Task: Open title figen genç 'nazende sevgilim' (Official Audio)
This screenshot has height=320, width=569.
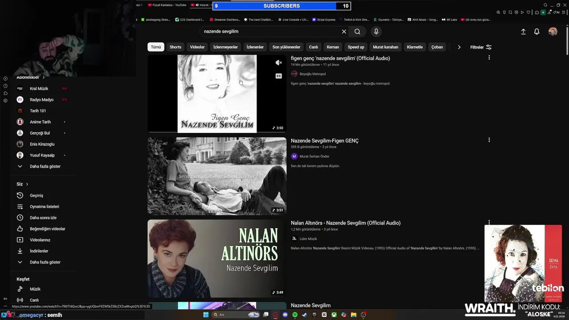Action: (x=340, y=58)
